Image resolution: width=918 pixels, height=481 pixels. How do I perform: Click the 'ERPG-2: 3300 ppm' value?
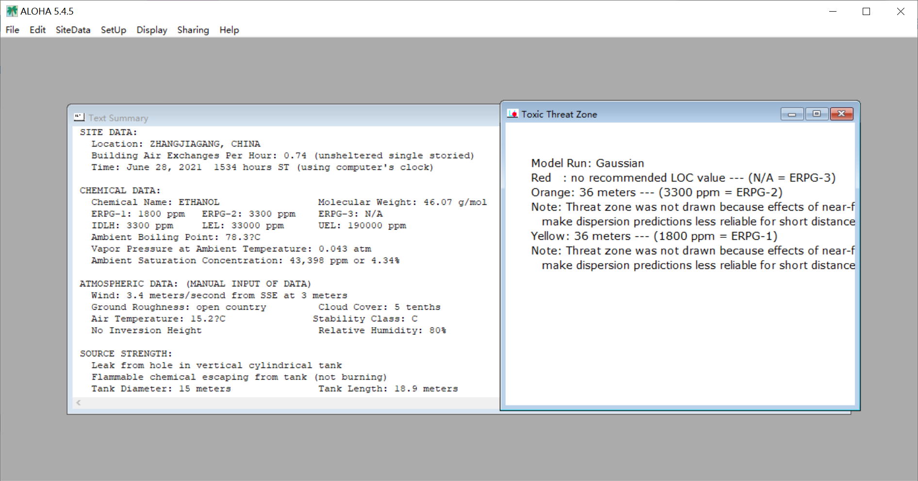248,214
